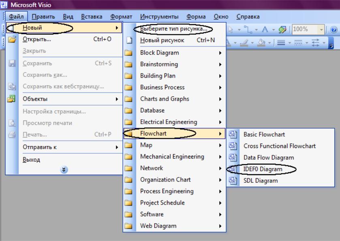The width and height of the screenshot is (340, 241).
Task: Open the Block Diagram category
Action: pyautogui.click(x=175, y=53)
